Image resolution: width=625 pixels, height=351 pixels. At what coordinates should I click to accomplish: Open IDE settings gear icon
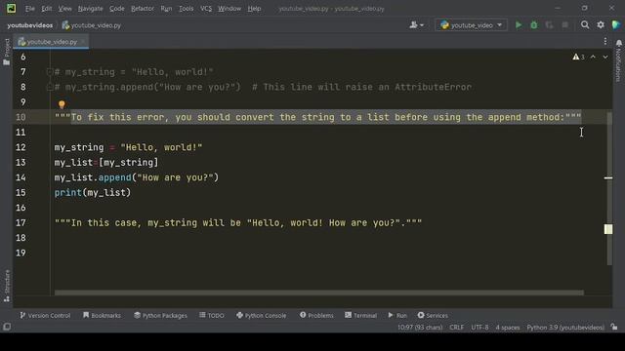click(x=601, y=25)
